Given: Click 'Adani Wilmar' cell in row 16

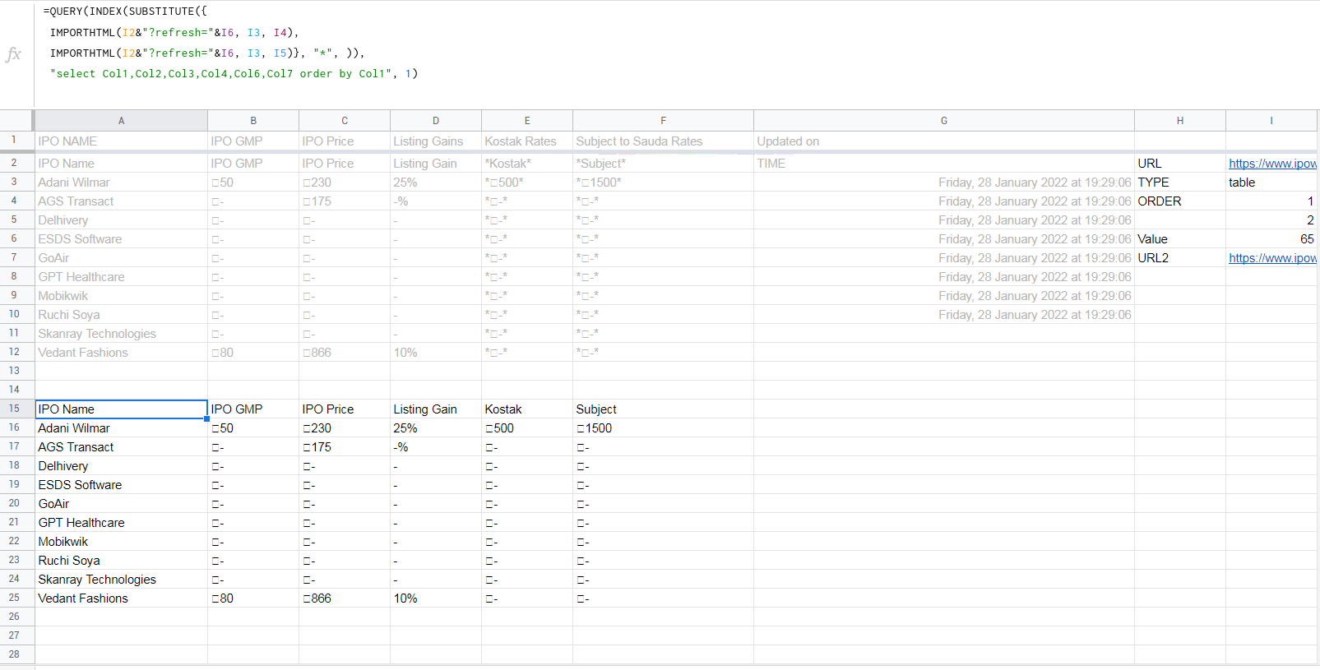Looking at the screenshot, I should tap(121, 428).
